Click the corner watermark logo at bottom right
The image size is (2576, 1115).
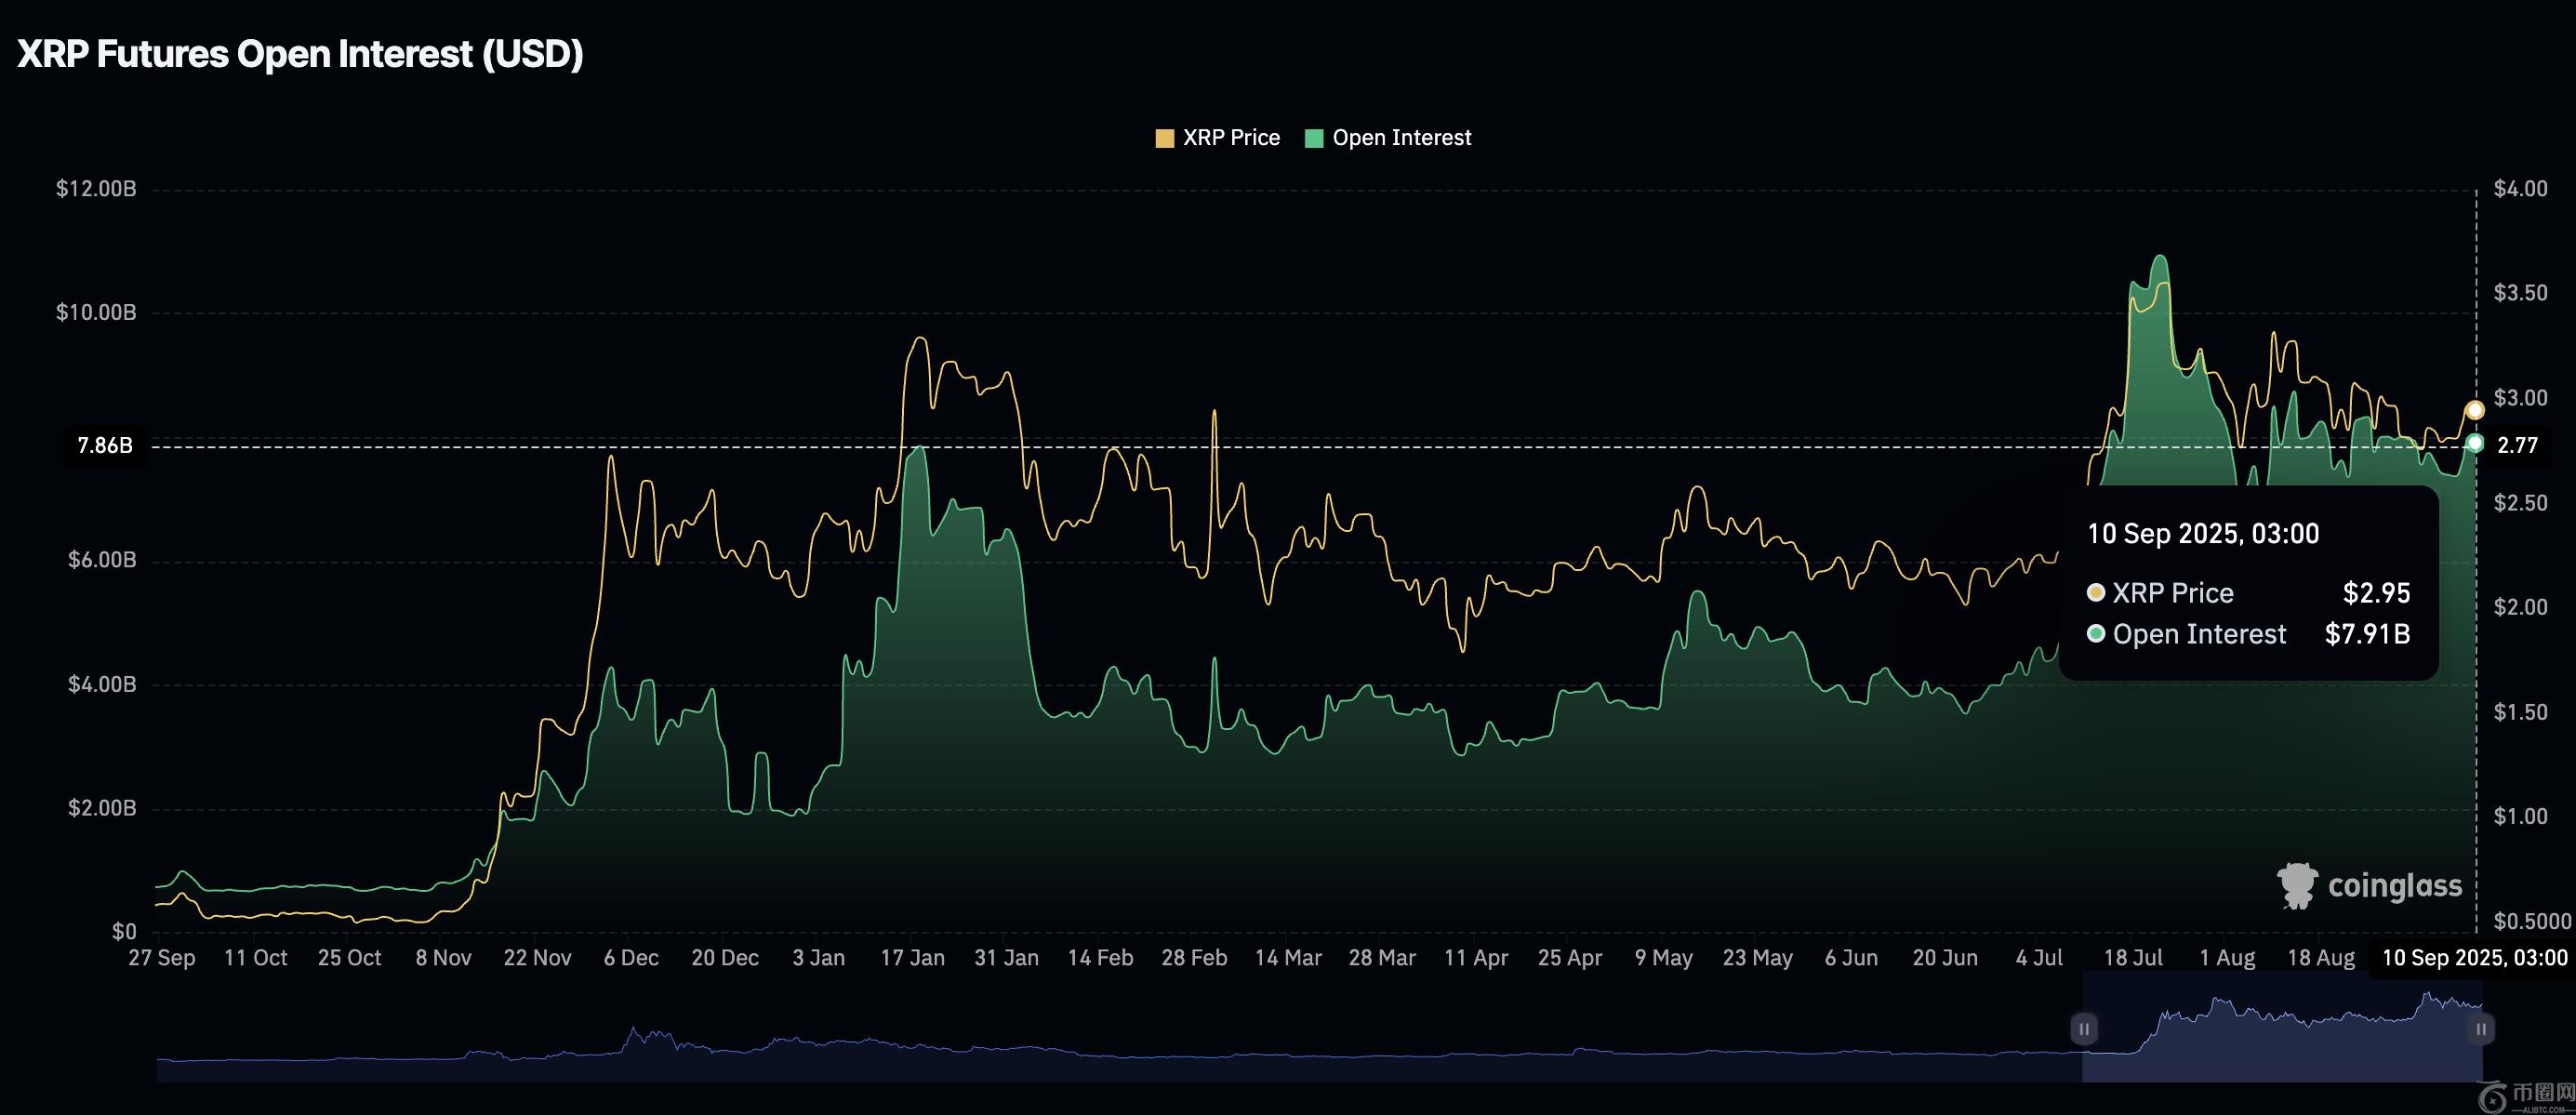tap(2526, 1098)
